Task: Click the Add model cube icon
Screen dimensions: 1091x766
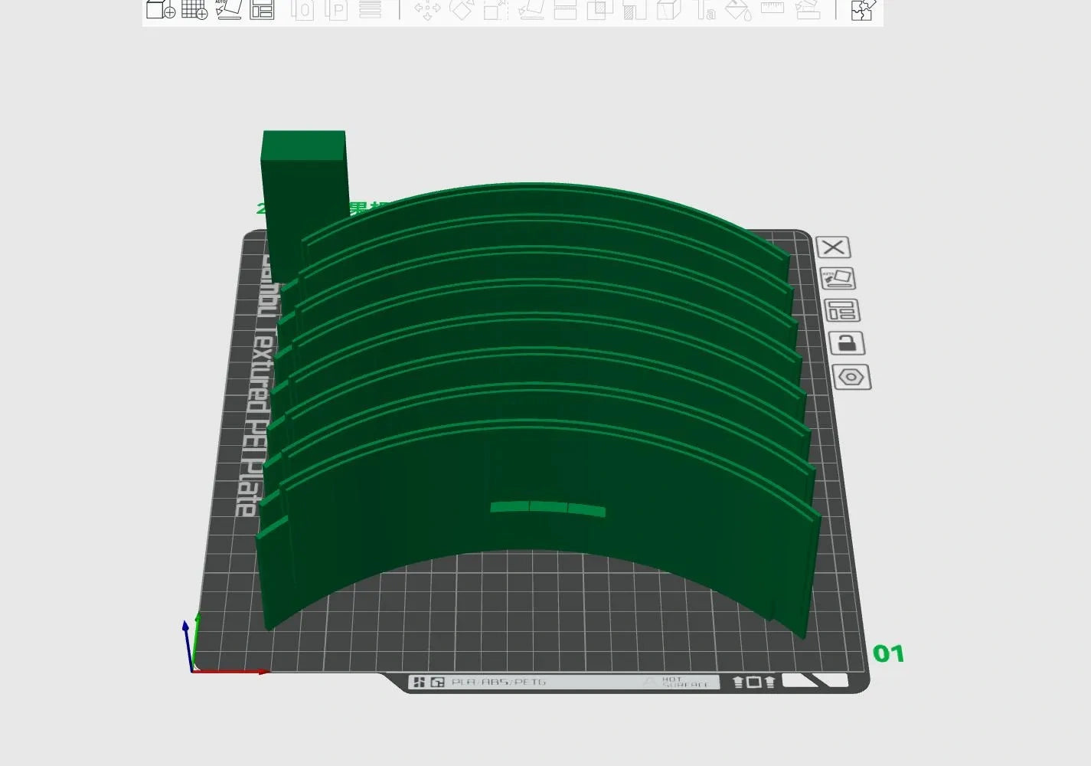Action: 161,9
